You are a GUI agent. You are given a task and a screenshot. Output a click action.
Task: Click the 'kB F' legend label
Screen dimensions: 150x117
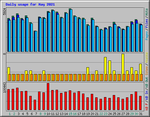[146, 107]
